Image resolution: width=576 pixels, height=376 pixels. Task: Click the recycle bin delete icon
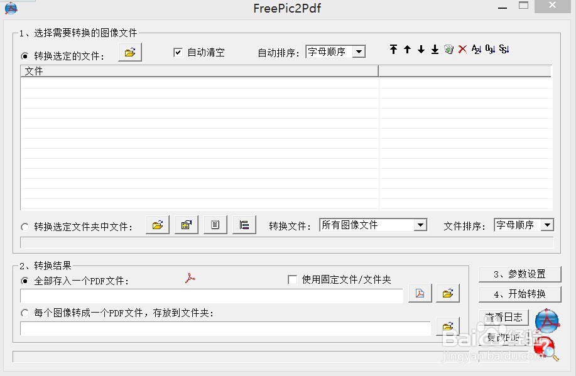click(x=448, y=49)
